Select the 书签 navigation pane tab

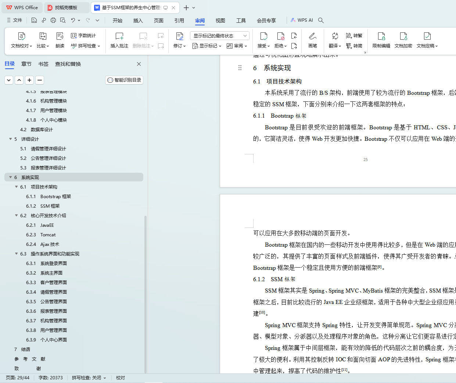pos(43,64)
